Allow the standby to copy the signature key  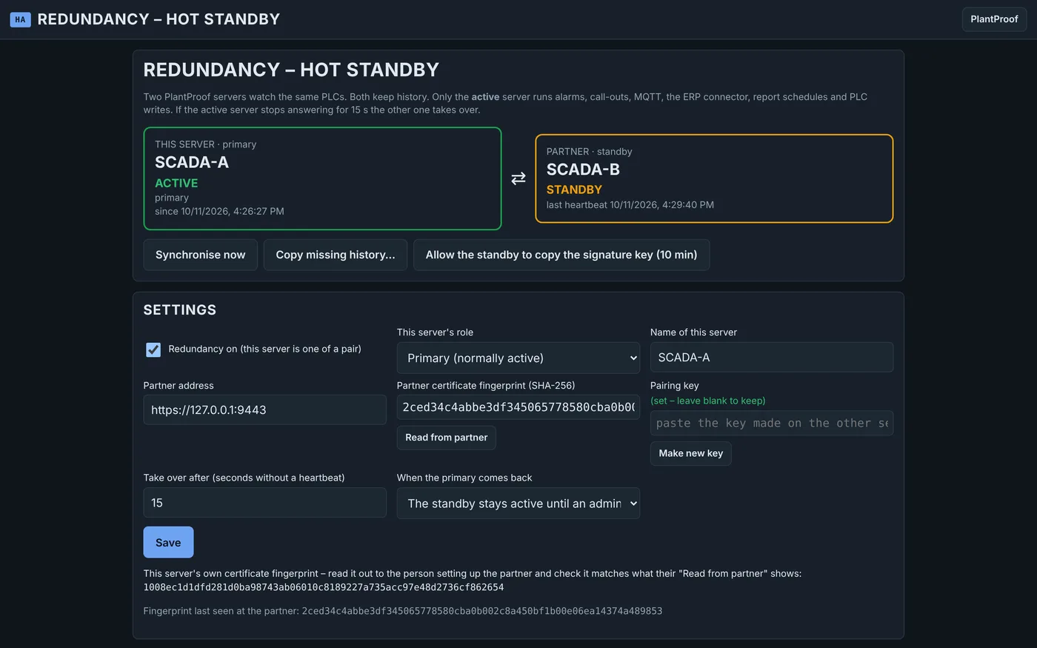click(561, 255)
